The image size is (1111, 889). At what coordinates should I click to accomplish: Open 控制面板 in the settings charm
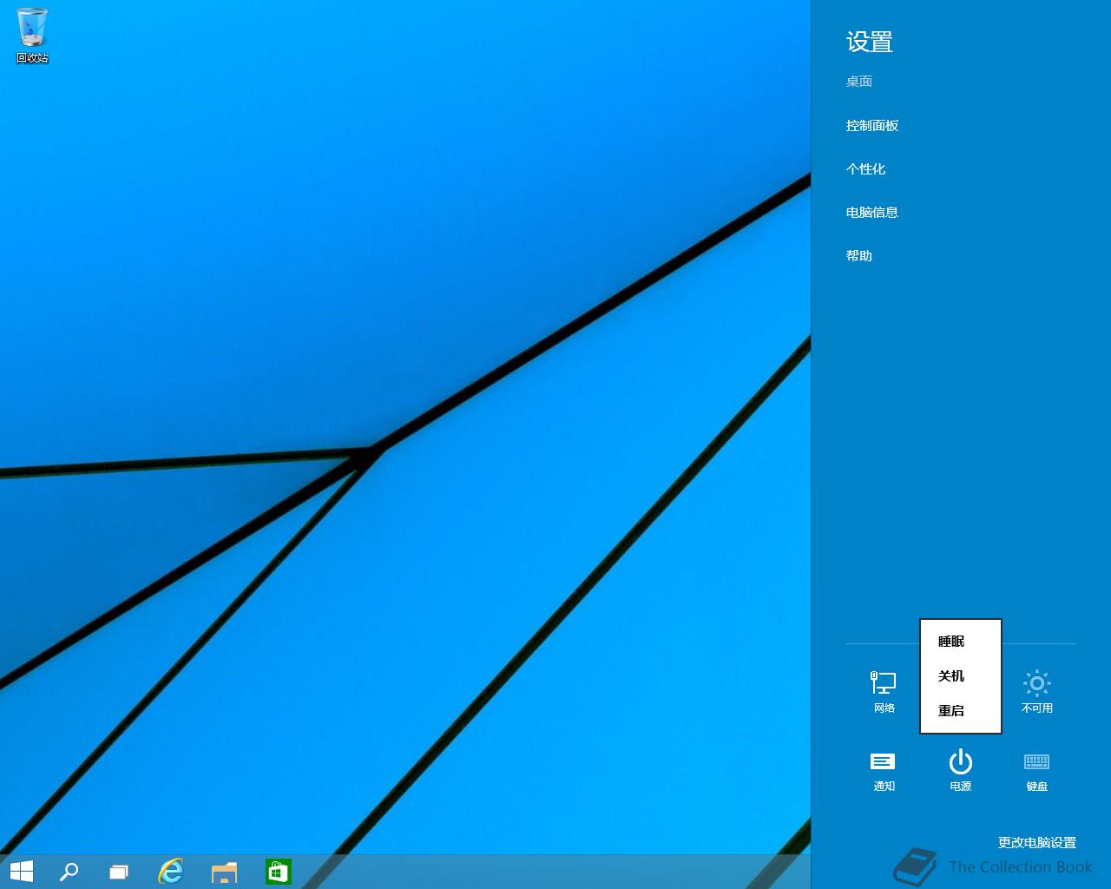(x=872, y=126)
